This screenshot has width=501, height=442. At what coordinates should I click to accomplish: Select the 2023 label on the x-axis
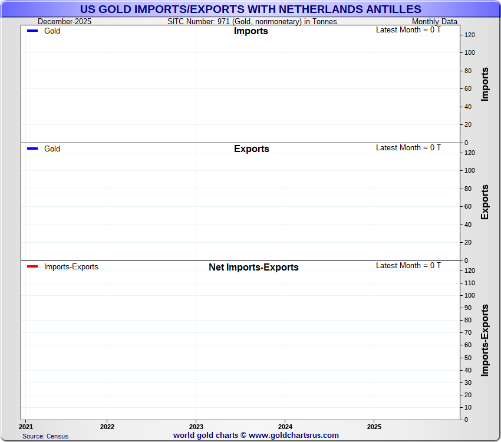click(x=196, y=426)
